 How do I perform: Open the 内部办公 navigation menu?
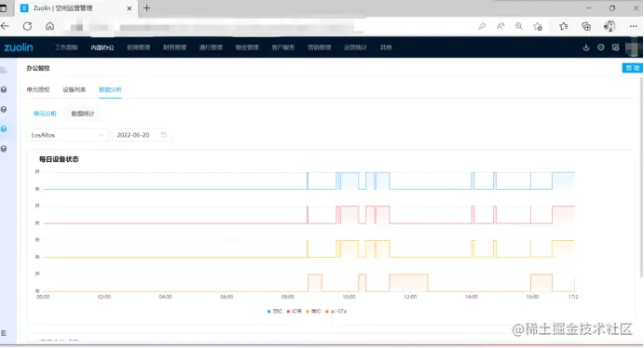tap(103, 47)
